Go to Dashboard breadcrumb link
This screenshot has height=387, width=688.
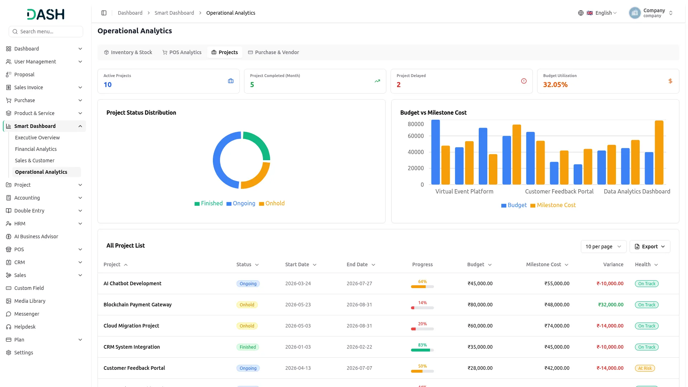click(x=130, y=13)
